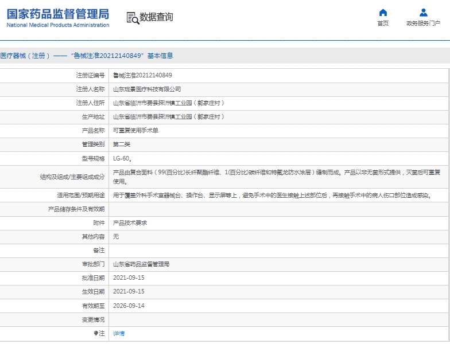Click model specification value LG-60

pyautogui.click(x=122, y=158)
